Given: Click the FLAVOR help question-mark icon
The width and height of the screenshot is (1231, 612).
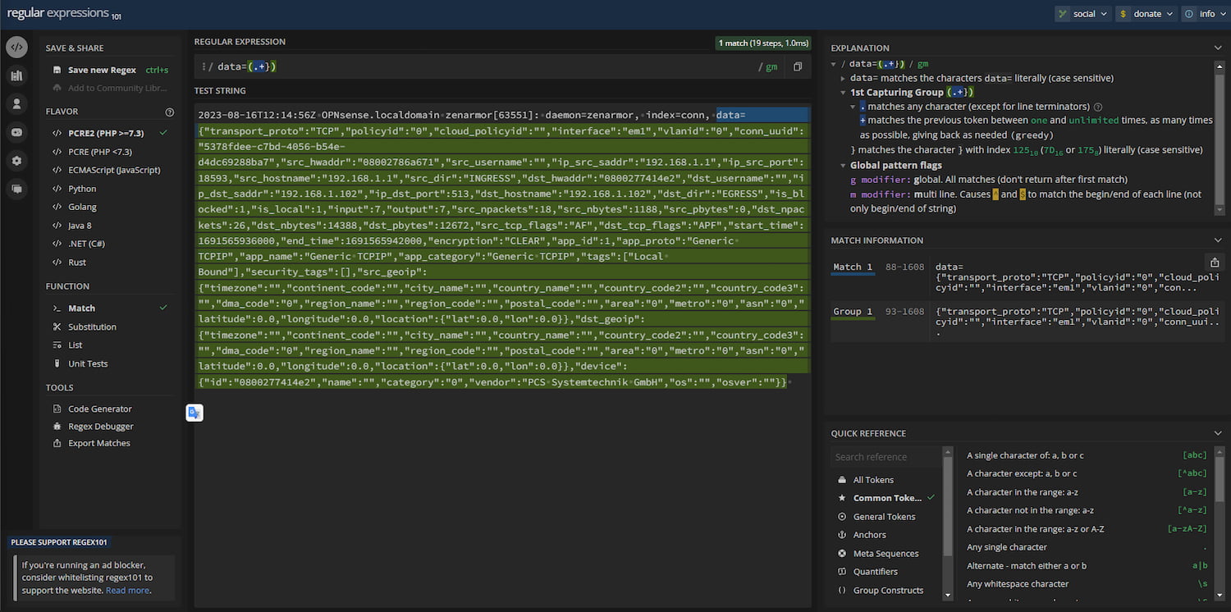Looking at the screenshot, I should [170, 112].
